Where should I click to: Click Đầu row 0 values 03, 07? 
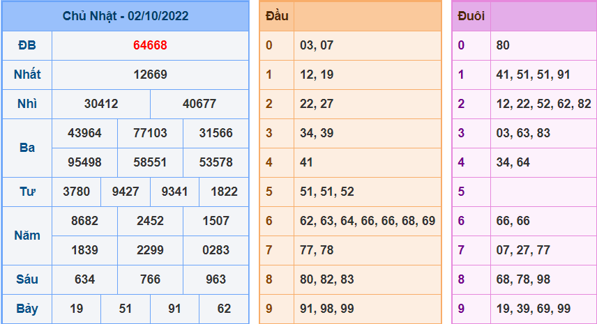point(317,45)
